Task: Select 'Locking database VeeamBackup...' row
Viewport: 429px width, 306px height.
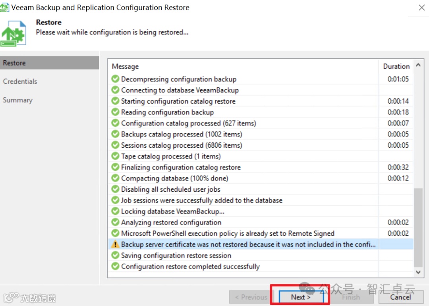Action: coord(261,211)
